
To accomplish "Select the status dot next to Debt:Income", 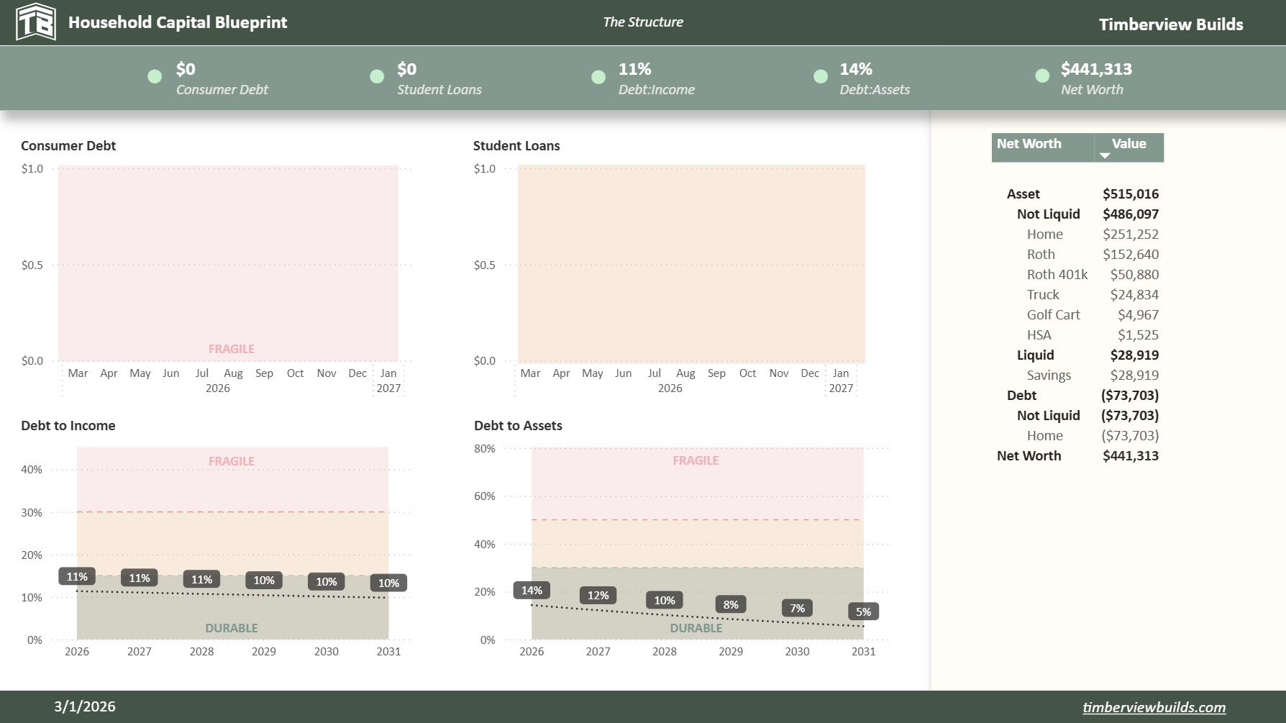I will coord(598,77).
